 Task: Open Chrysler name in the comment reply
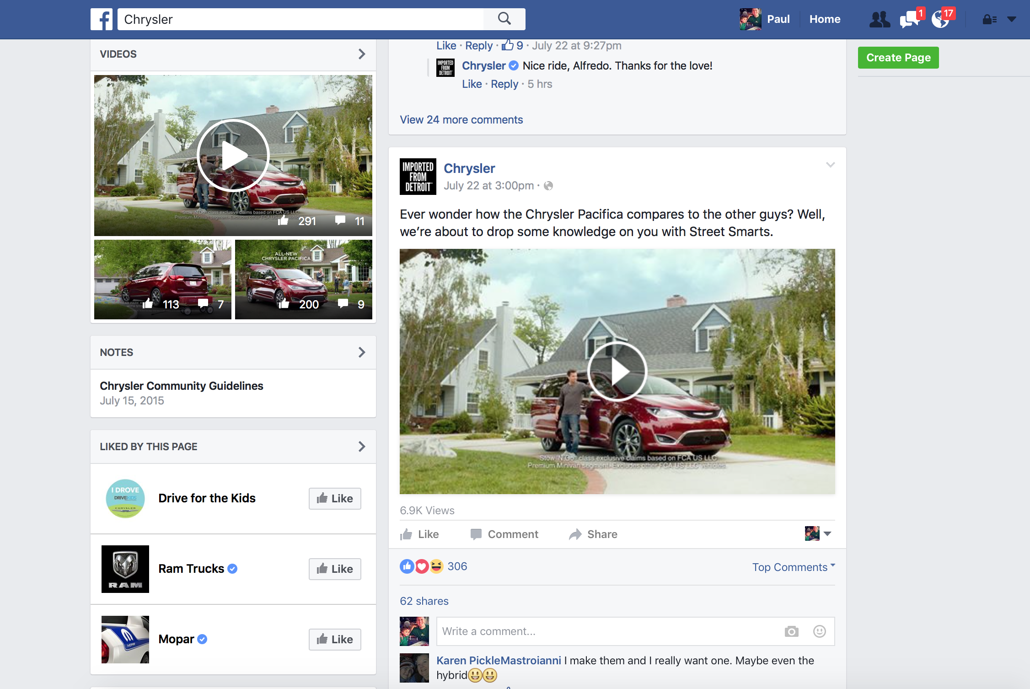pyautogui.click(x=483, y=66)
